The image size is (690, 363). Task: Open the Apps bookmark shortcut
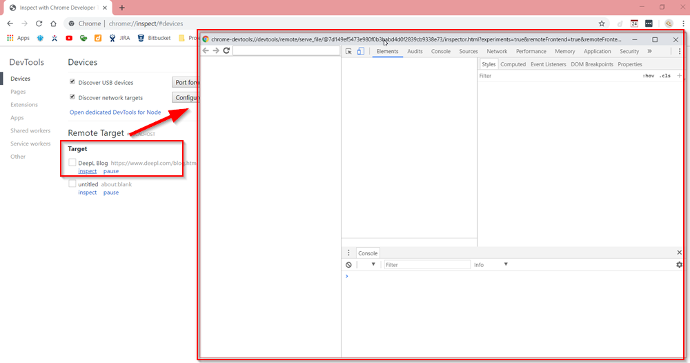[18, 38]
